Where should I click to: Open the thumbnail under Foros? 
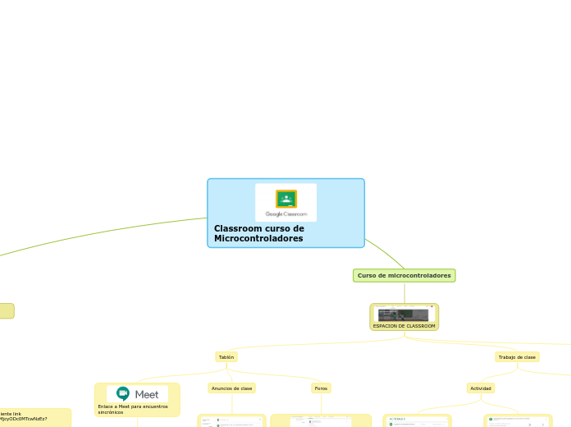pos(321,421)
